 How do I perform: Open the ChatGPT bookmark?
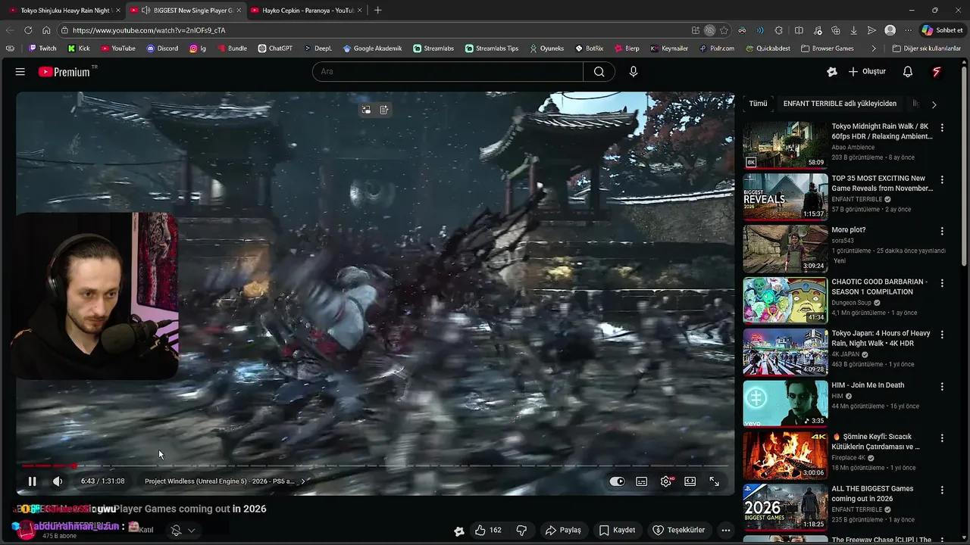(274, 48)
